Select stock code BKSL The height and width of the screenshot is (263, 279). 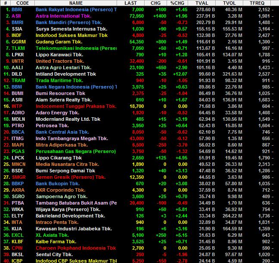click(x=17, y=254)
